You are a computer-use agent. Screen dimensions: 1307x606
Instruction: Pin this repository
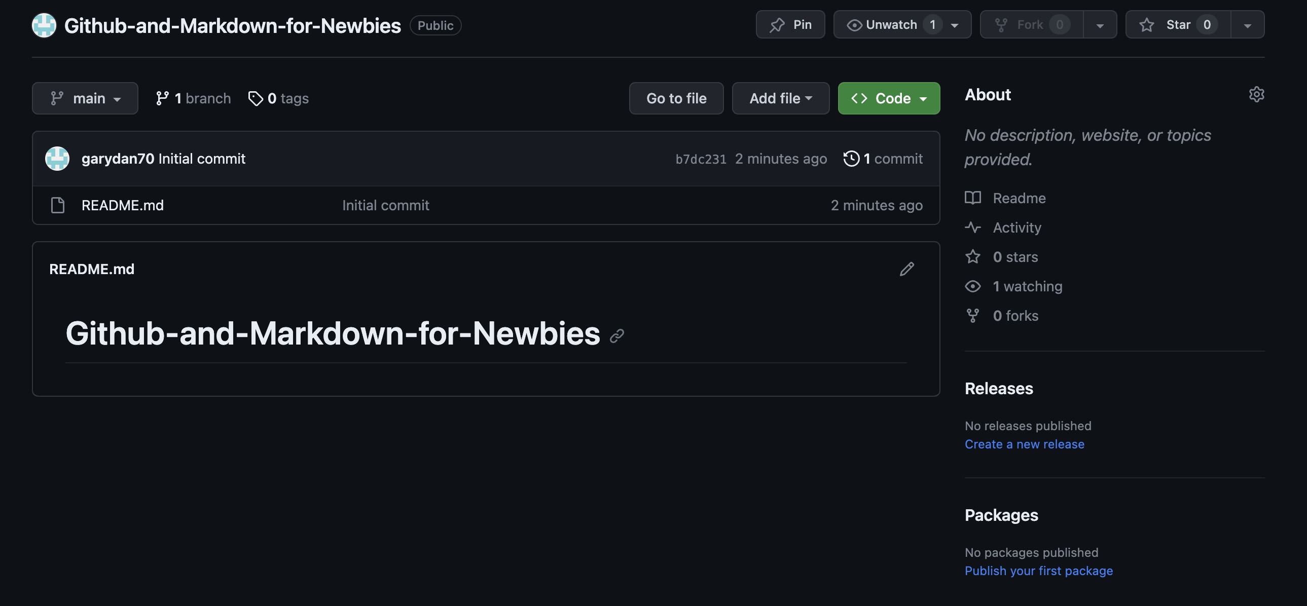click(790, 24)
